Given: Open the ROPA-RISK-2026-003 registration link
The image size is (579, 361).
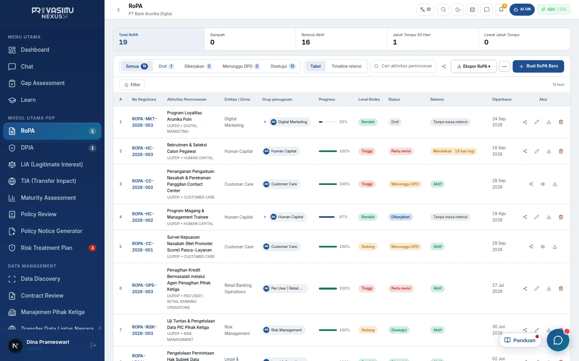Looking at the screenshot, I should [144, 330].
